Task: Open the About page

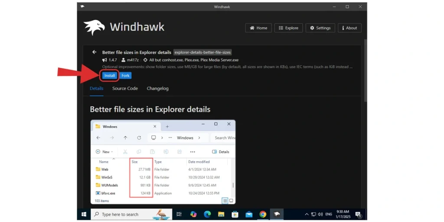Action: pos(349,28)
